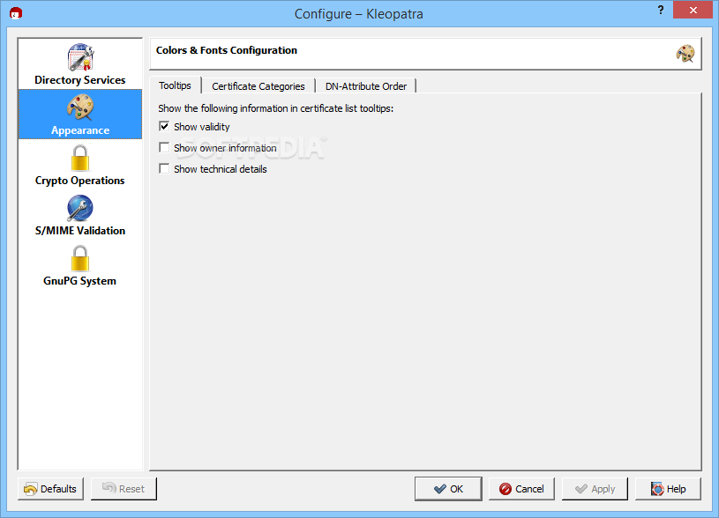Image resolution: width=719 pixels, height=518 pixels.
Task: Open the Crypto Operations padlock icon
Action: (80, 158)
